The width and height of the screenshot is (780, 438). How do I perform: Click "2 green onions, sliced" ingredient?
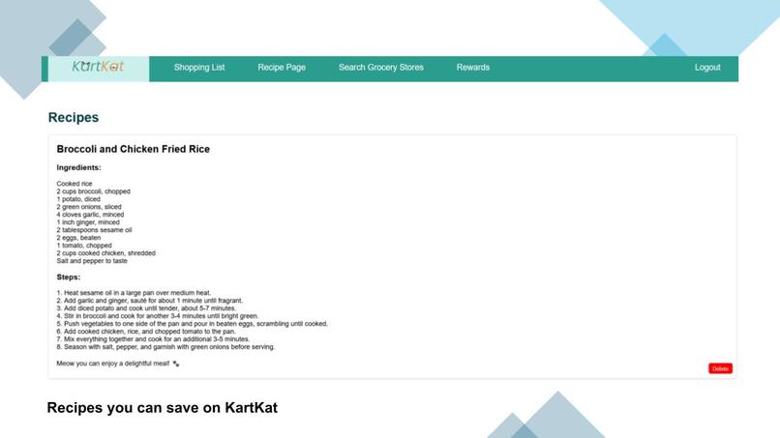[x=88, y=207]
